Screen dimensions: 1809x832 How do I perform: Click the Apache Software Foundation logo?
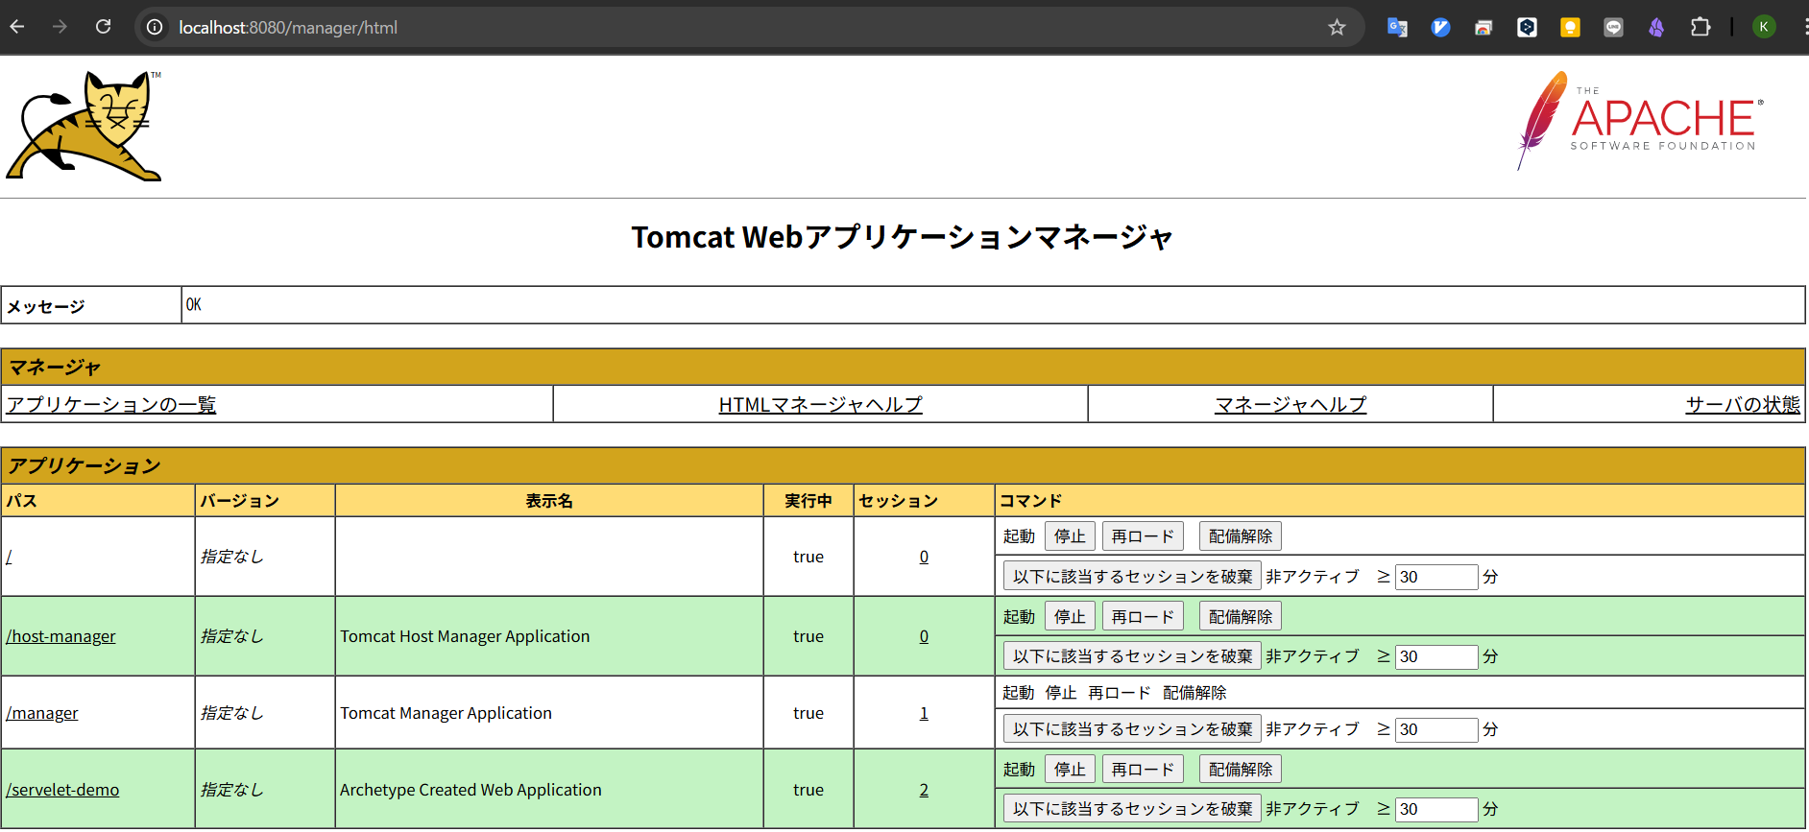tap(1640, 122)
